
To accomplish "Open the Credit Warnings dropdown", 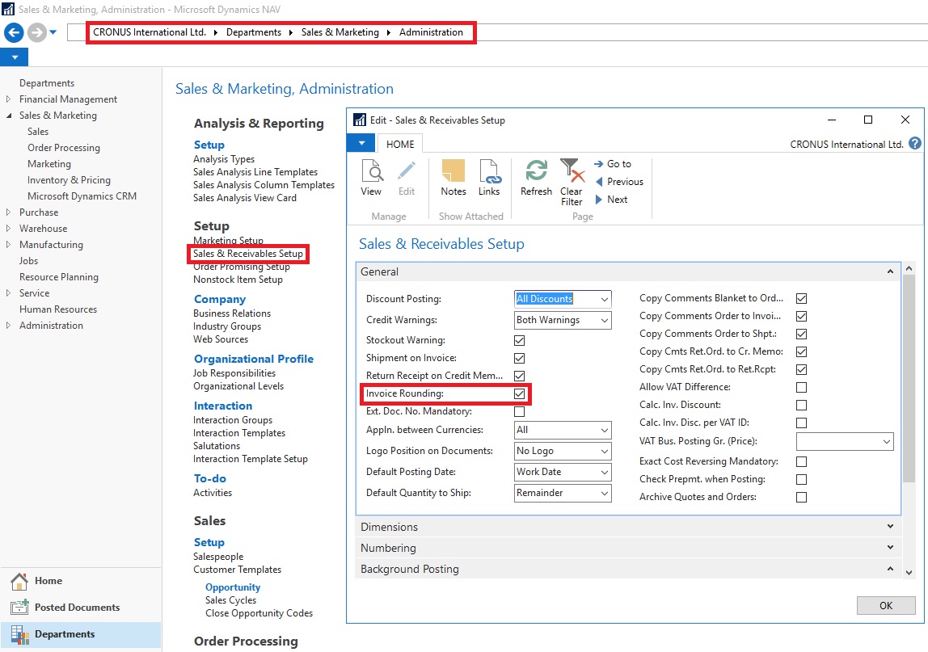I will pyautogui.click(x=563, y=320).
